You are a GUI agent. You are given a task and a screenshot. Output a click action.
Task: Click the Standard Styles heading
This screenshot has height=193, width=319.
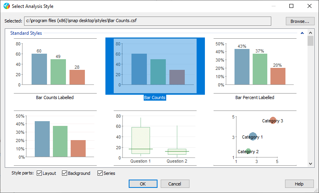tap(26, 33)
